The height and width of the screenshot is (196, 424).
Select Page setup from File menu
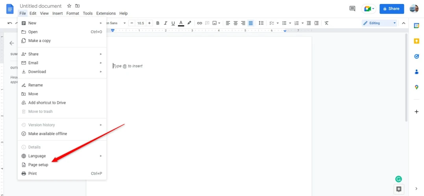point(38,165)
